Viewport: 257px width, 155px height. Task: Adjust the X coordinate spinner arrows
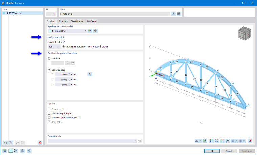[69, 74]
